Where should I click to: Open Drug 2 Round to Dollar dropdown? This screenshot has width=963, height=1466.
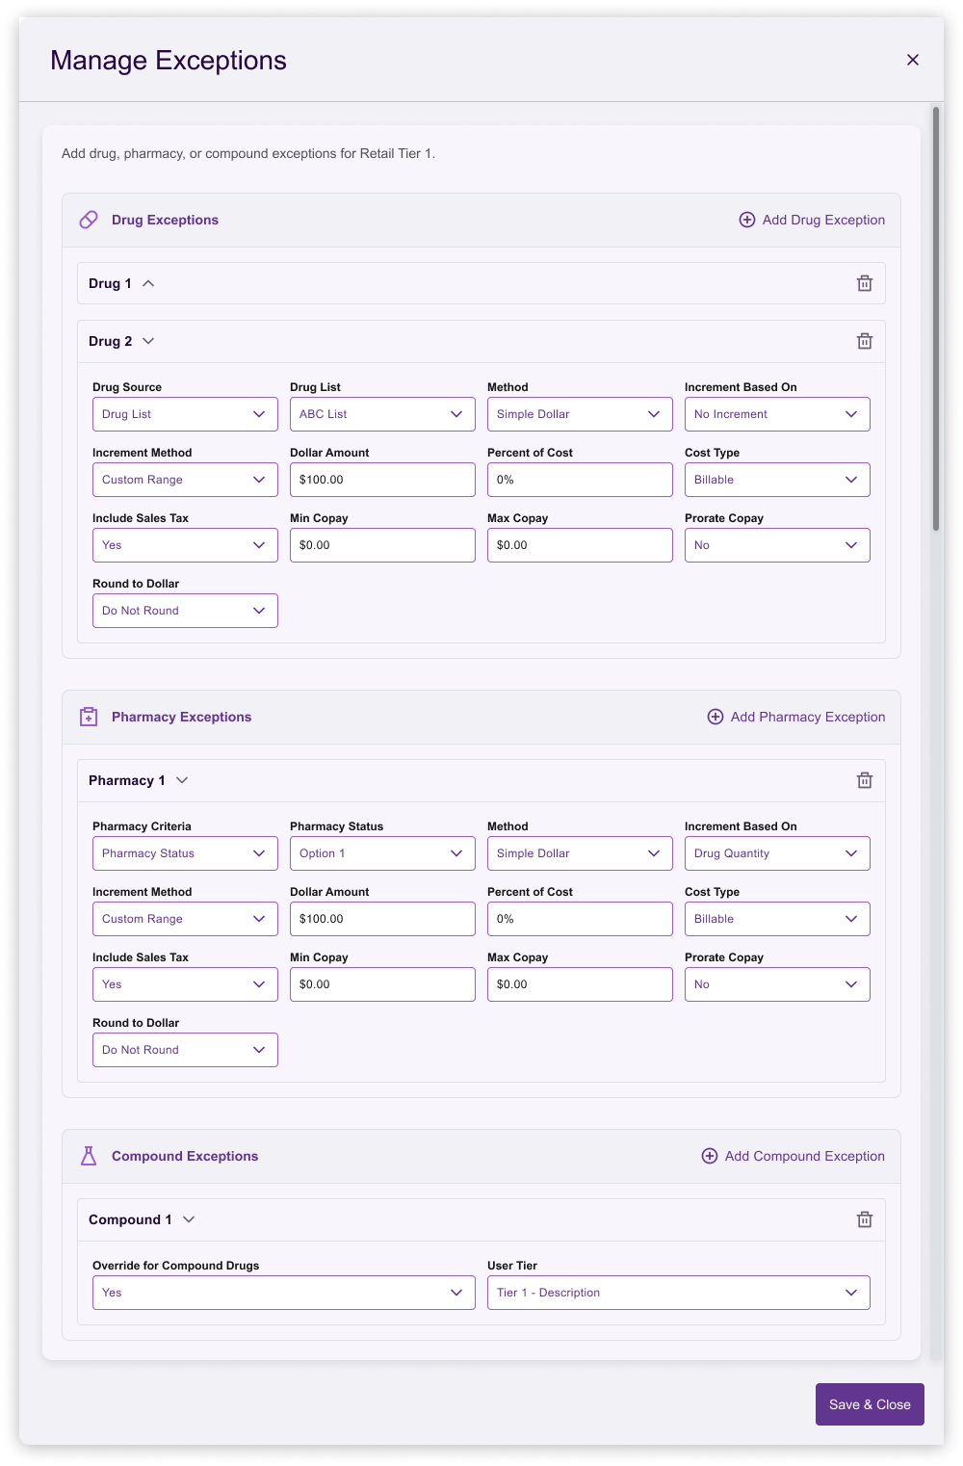(185, 611)
